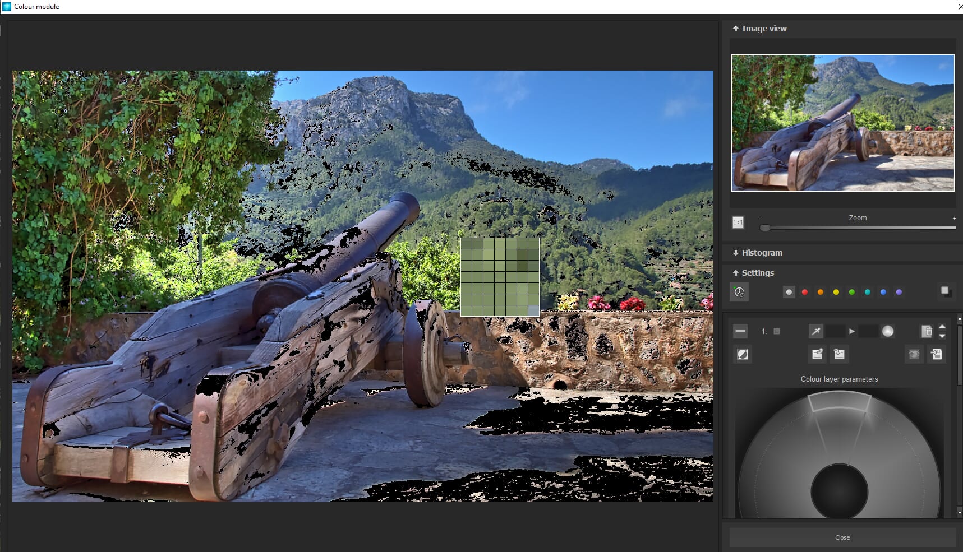The image size is (963, 552).
Task: Move layer down with down arrow
Action: (942, 336)
